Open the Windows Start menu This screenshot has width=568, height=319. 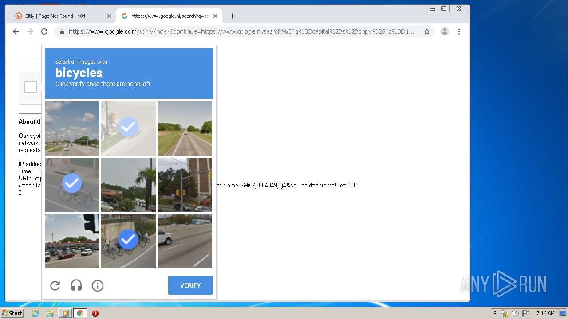[x=12, y=313]
